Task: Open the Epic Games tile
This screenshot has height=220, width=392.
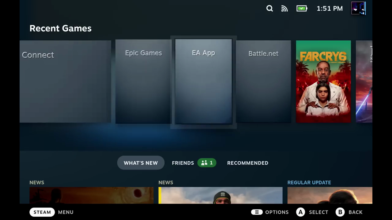Action: coord(143,82)
